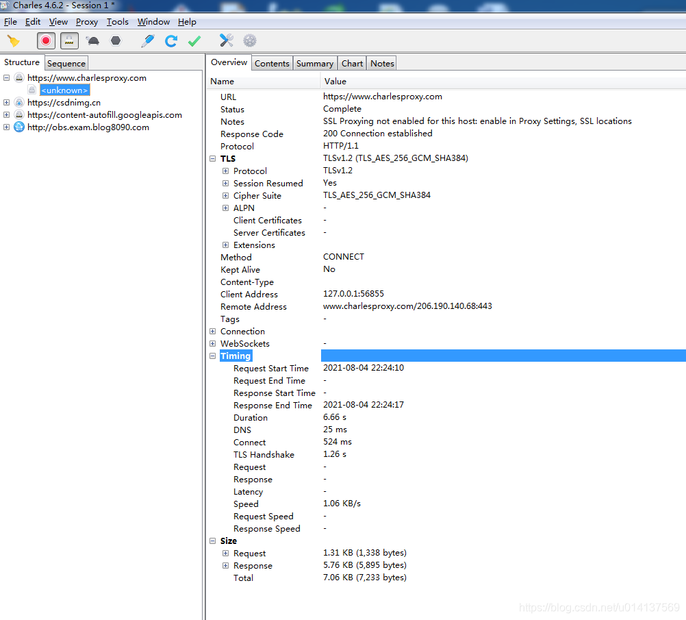Screen dimensions: 686x620
Task: Select the Summary tab
Action: tap(315, 64)
